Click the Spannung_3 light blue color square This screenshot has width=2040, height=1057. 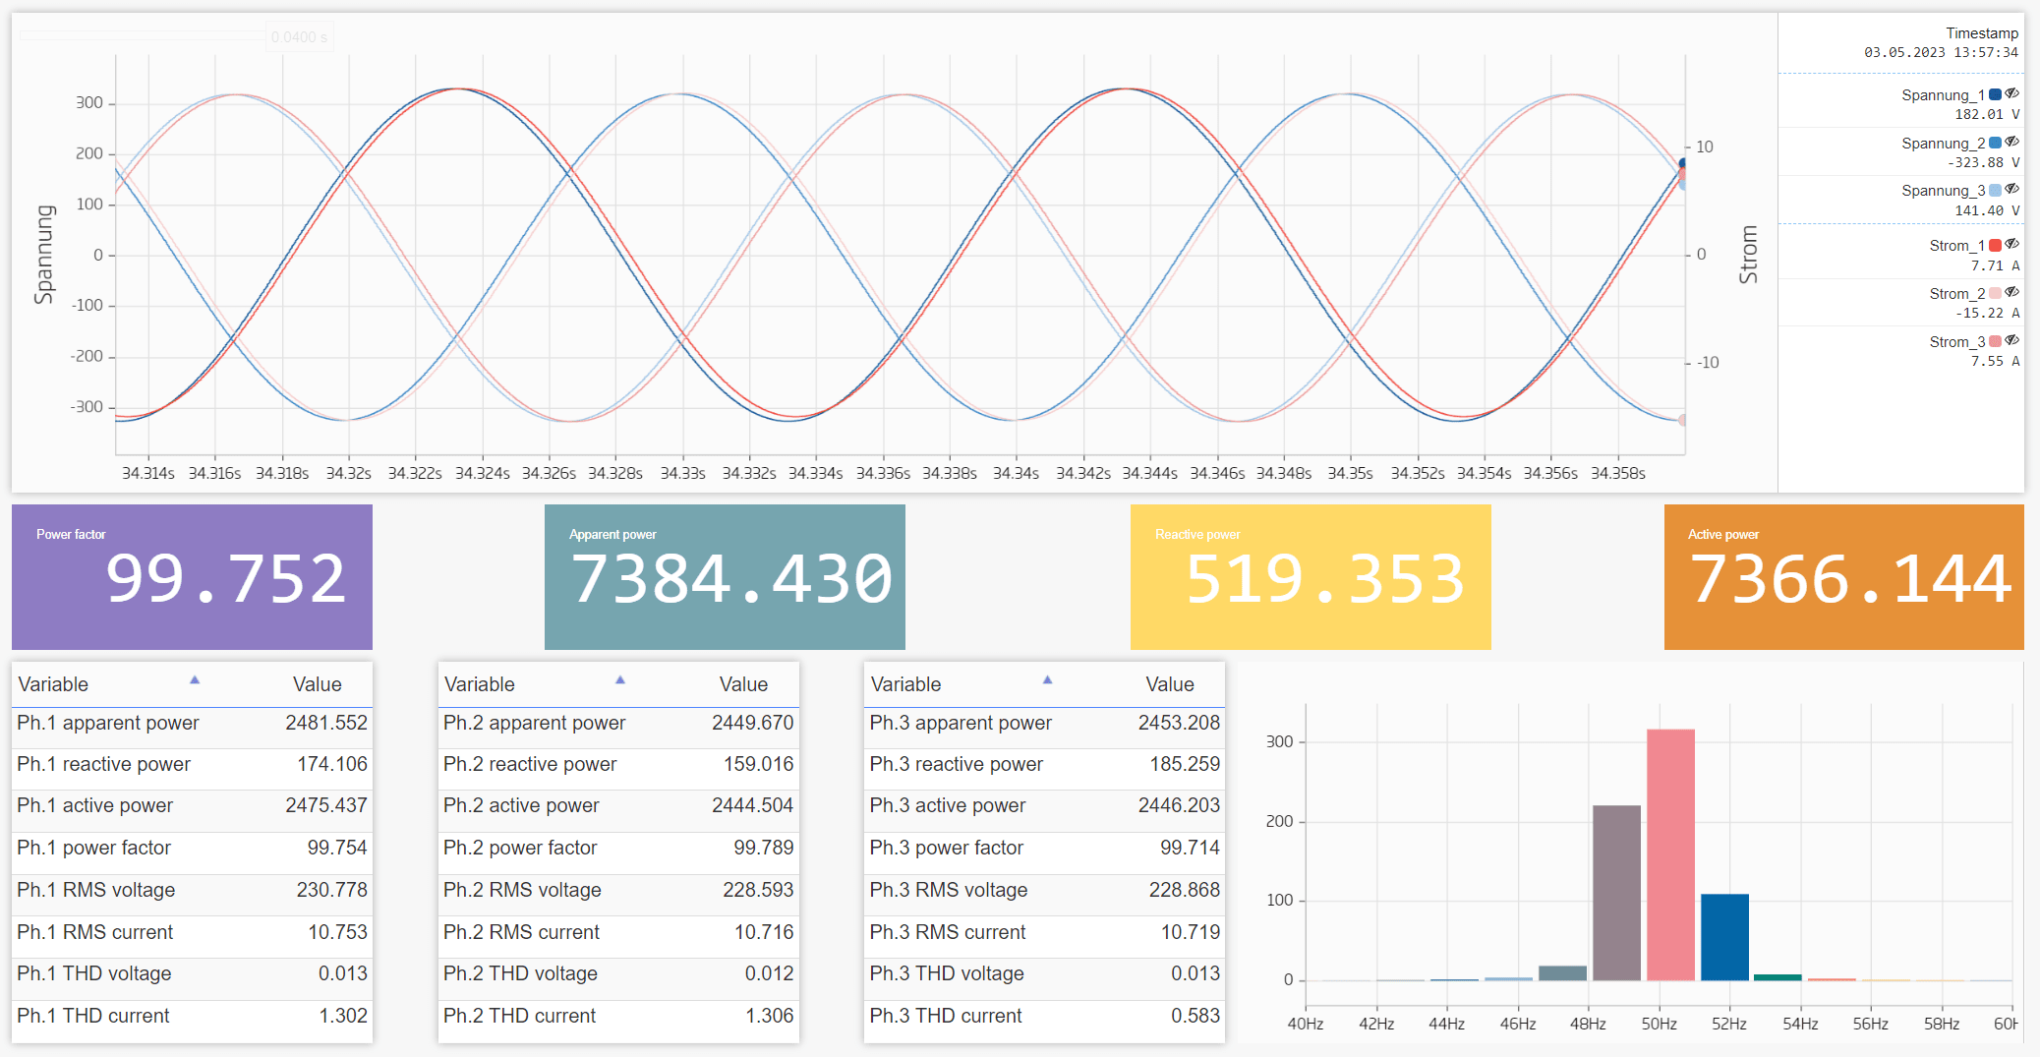coord(1995,191)
